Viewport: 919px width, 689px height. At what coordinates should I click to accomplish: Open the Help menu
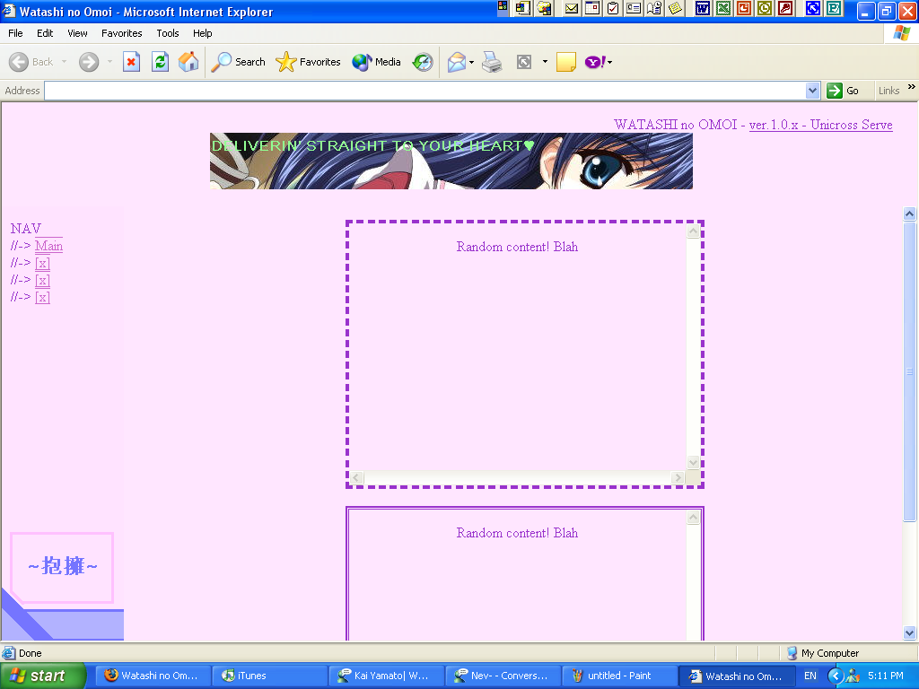(202, 33)
